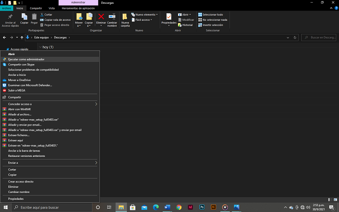Select Solucionar problemas de compatibilidad

[x=50, y=70]
